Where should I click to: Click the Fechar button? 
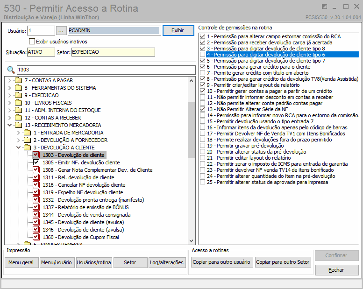(337, 270)
